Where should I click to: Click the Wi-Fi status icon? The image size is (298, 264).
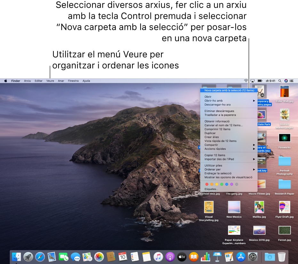pos(246,81)
